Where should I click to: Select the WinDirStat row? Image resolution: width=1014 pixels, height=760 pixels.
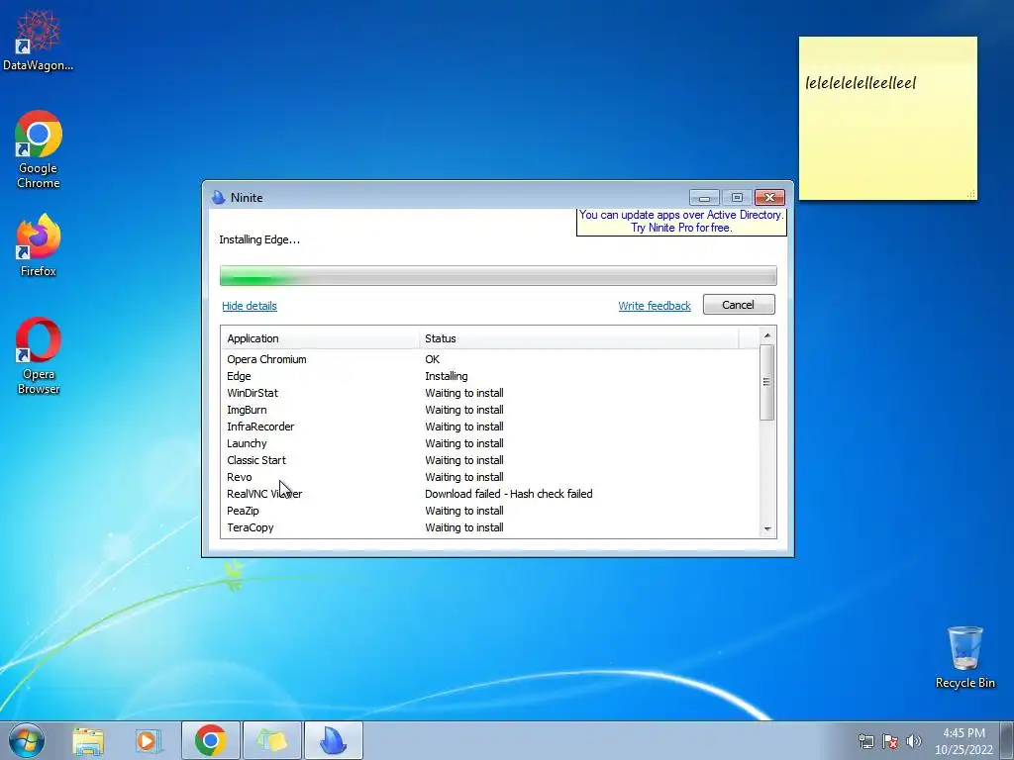click(x=490, y=393)
